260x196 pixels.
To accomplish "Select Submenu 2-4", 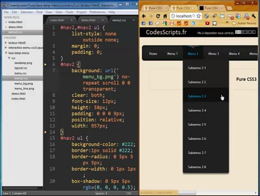I will tap(206, 110).
